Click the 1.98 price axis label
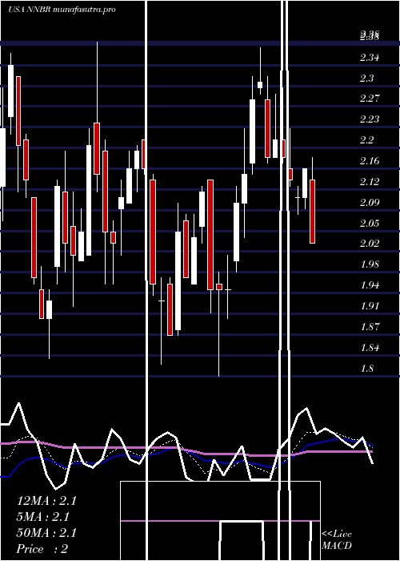Viewport: 400px width, 561px height. (370, 264)
